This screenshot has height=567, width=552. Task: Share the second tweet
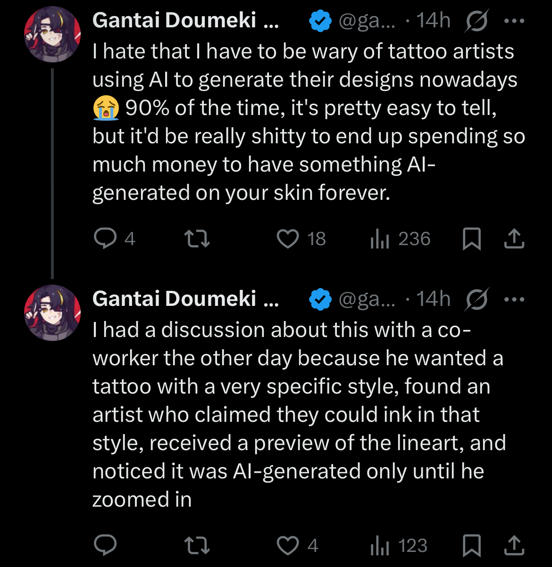click(x=514, y=546)
